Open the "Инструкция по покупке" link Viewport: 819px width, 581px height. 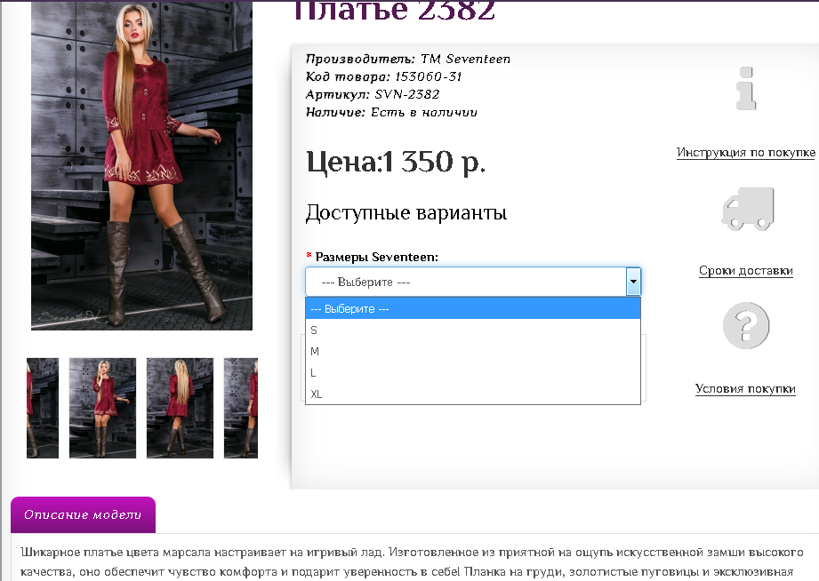(745, 152)
